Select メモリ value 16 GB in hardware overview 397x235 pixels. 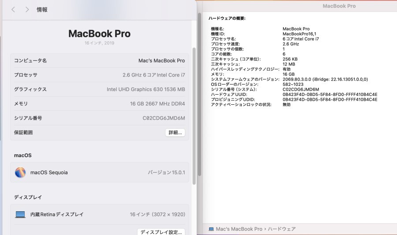coord(288,74)
